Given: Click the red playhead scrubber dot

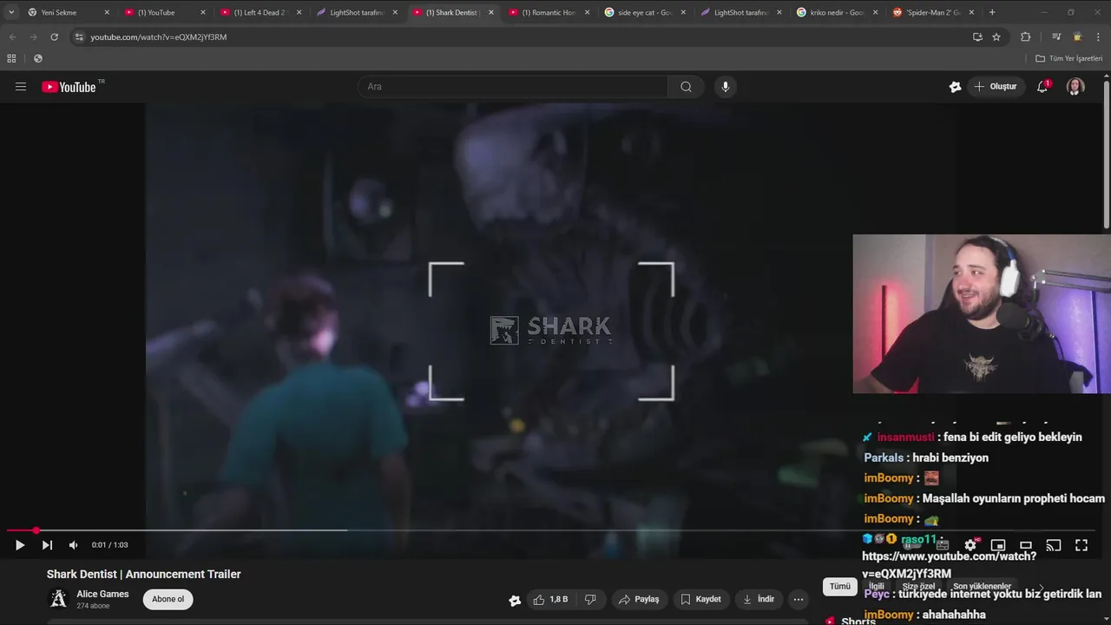Looking at the screenshot, I should (x=36, y=530).
